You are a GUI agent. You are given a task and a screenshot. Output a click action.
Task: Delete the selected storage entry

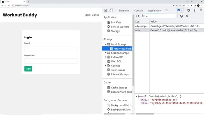point(187,16)
